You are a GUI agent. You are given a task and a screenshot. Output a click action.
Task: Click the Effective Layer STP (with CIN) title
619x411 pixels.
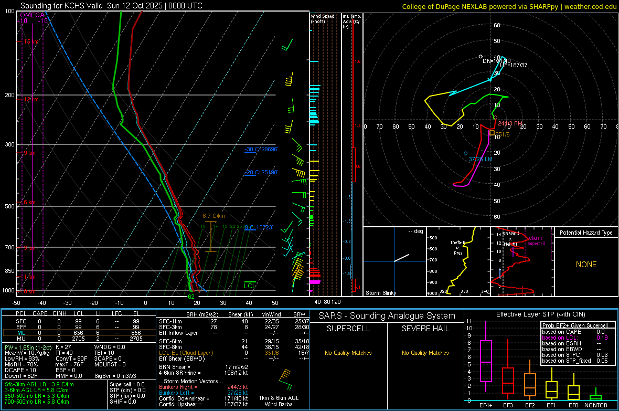click(x=540, y=314)
